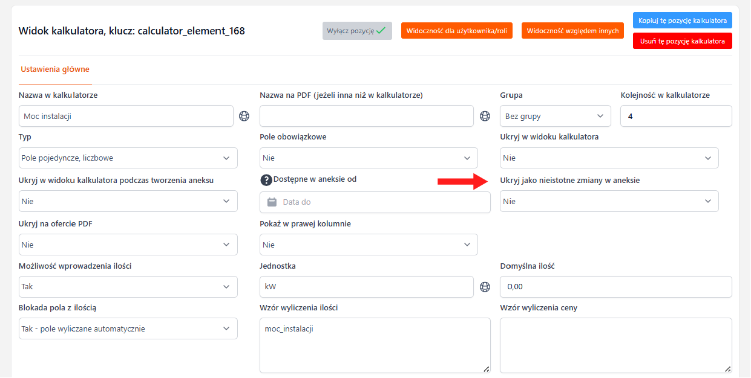This screenshot has height=378, width=751.
Task: Click Widoczność dla użytkownika/roli button
Action: [457, 31]
